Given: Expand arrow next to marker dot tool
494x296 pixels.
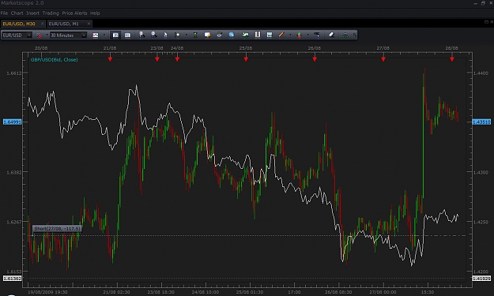Looking at the screenshot, I should point(187,35).
